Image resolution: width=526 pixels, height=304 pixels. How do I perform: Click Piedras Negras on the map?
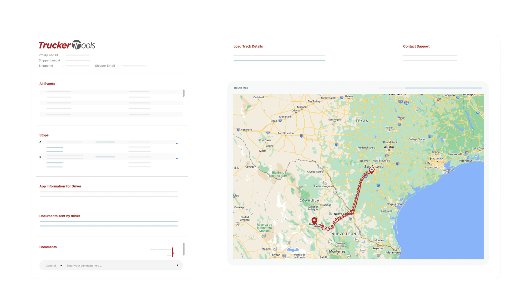323,186
